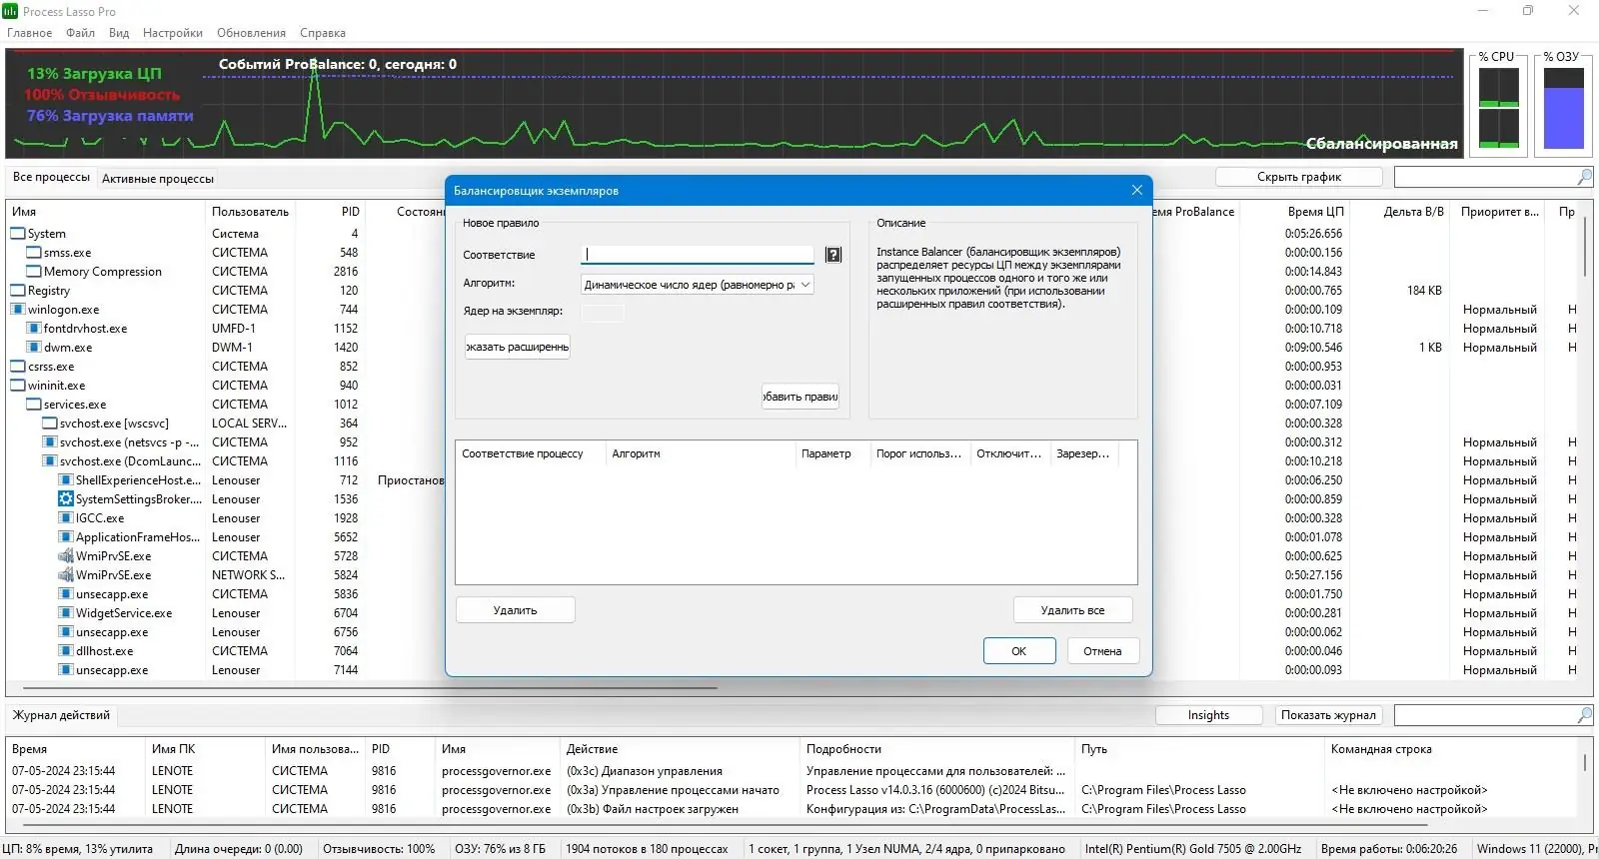Switch to the Все процессы tab

pyautogui.click(x=51, y=177)
